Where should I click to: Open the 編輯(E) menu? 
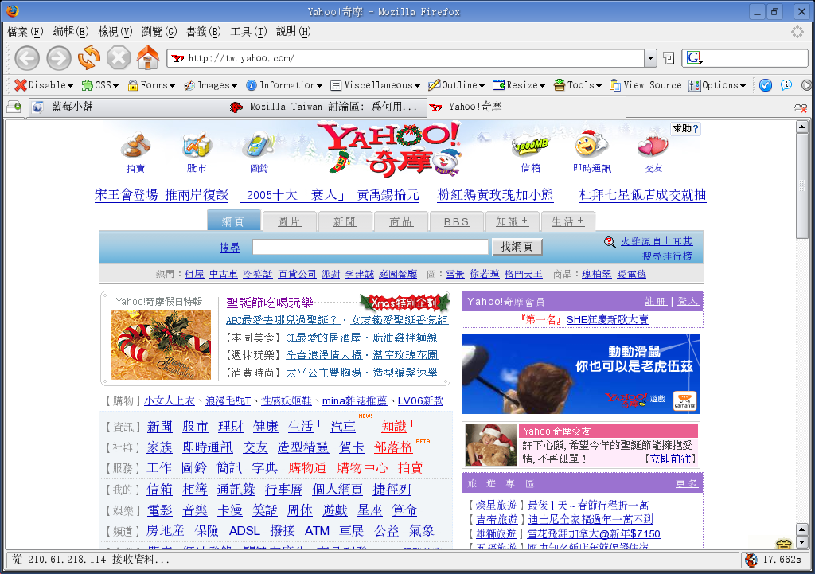pos(71,32)
